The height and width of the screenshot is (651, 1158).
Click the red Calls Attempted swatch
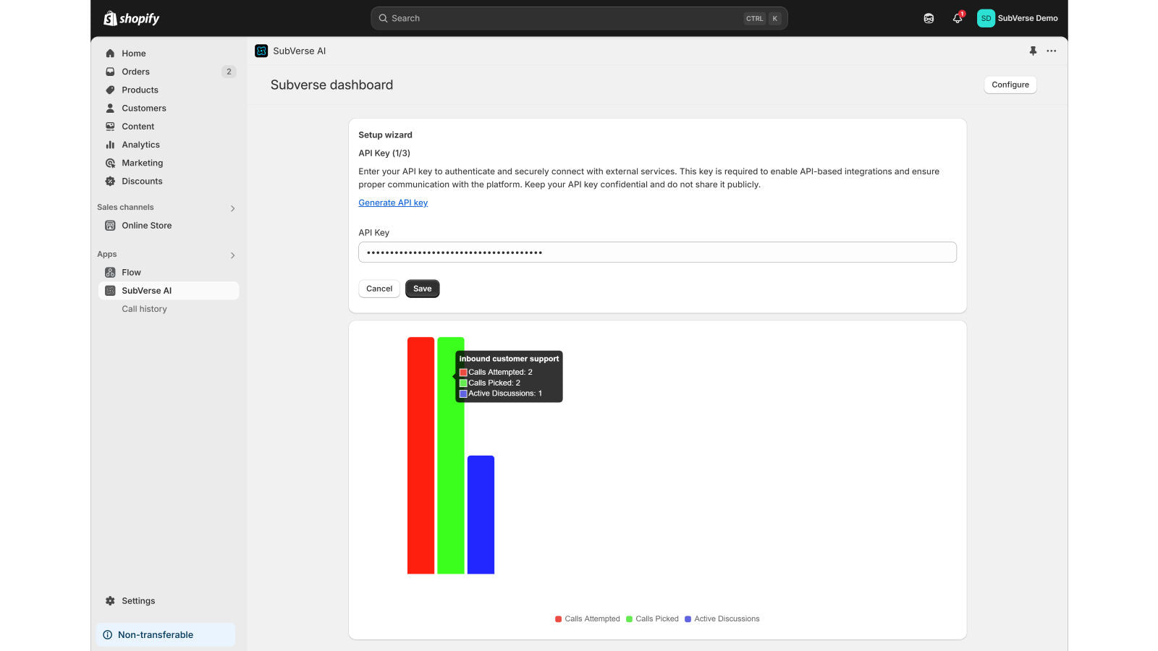(x=557, y=618)
